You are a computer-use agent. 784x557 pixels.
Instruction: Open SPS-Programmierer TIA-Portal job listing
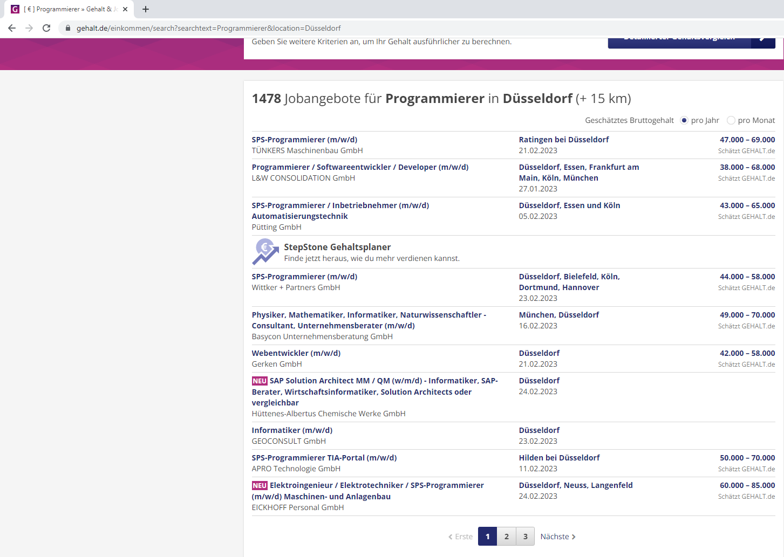[324, 458]
